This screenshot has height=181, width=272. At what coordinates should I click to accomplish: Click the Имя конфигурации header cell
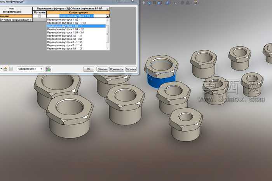pos(16,10)
